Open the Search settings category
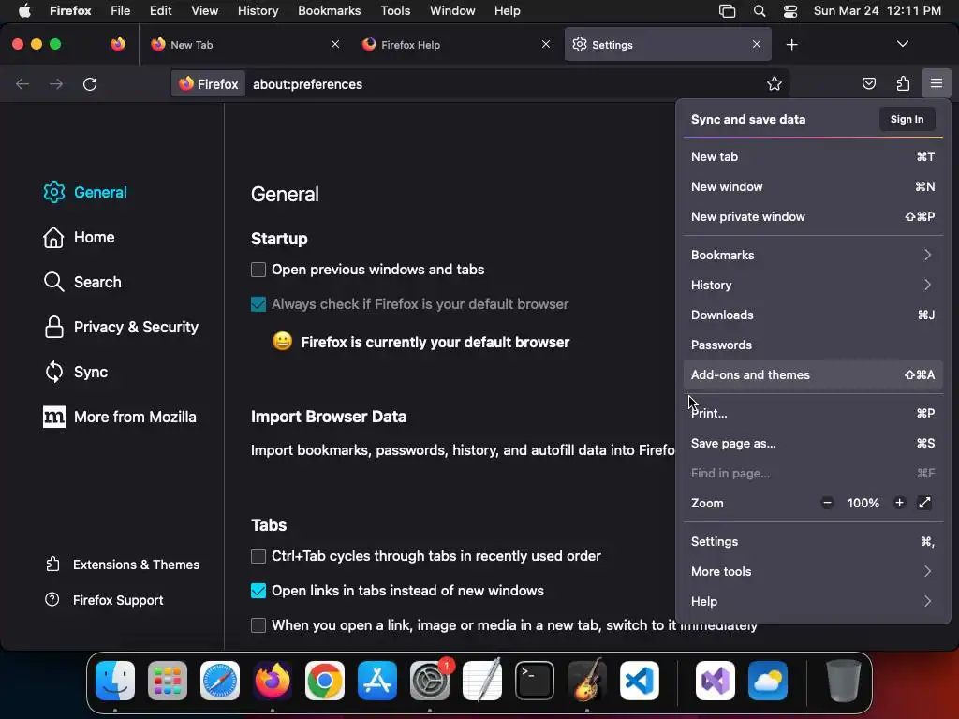This screenshot has height=719, width=959. [82, 282]
